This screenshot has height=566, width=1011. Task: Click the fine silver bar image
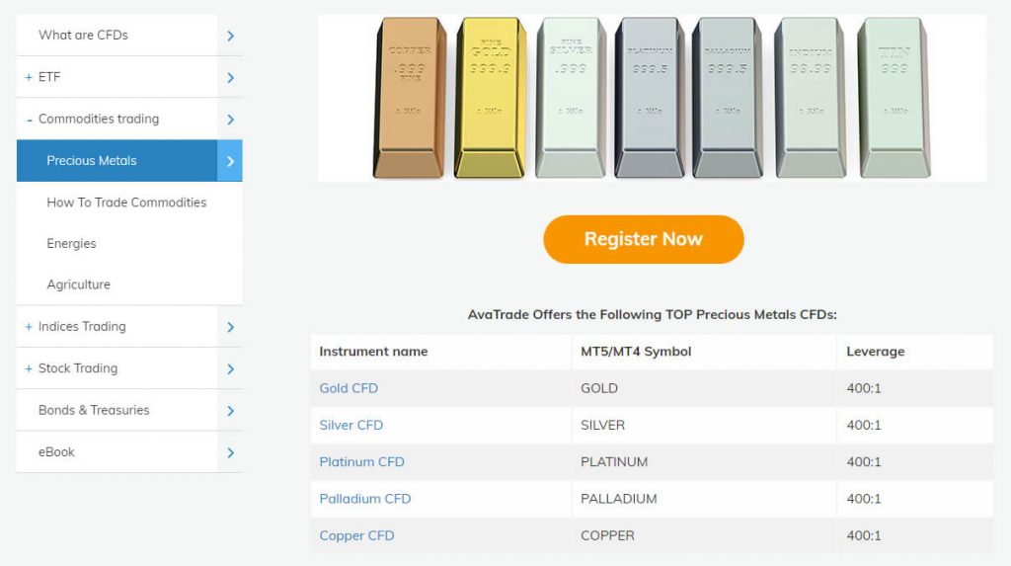click(571, 98)
